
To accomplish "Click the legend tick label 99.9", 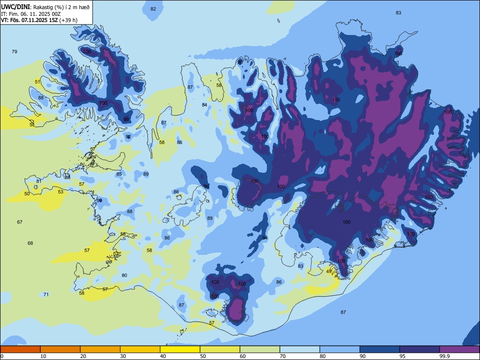I will coord(444,356).
